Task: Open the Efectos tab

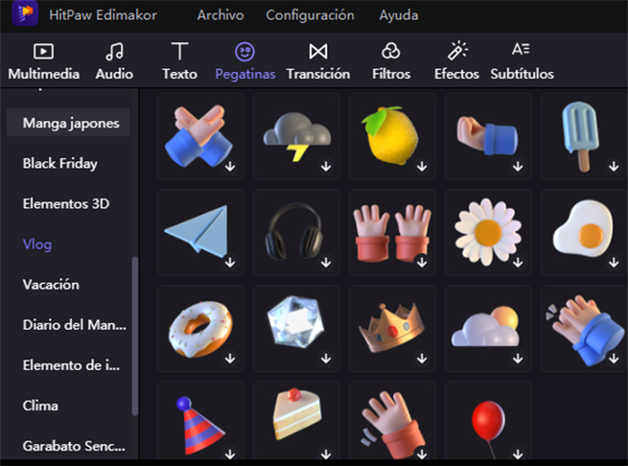Action: click(x=456, y=61)
